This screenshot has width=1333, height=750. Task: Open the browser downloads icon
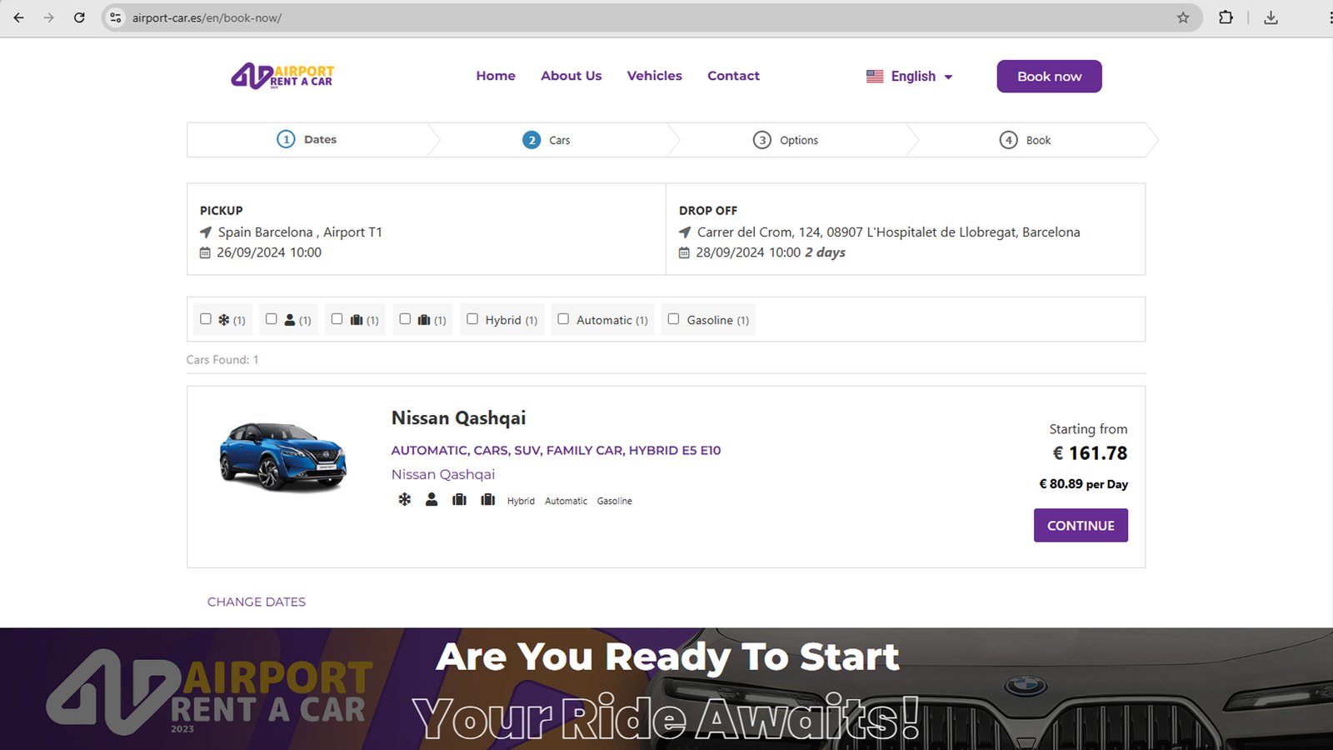1271,17
